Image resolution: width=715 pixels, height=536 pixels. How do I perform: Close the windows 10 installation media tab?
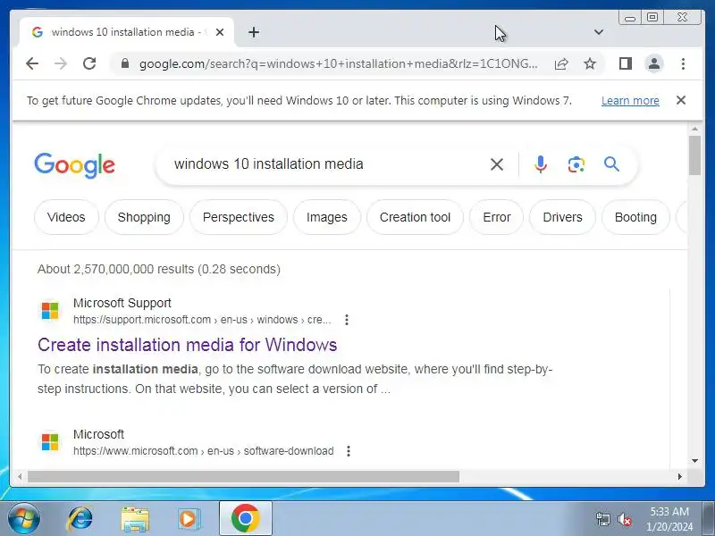coord(220,32)
